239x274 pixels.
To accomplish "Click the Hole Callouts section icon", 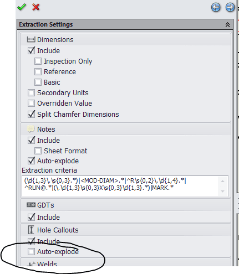I will click(x=31, y=230).
